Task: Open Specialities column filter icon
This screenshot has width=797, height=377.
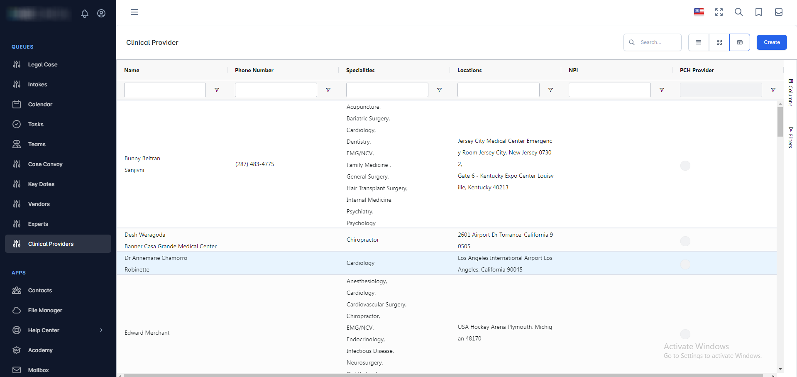Action: coord(439,90)
